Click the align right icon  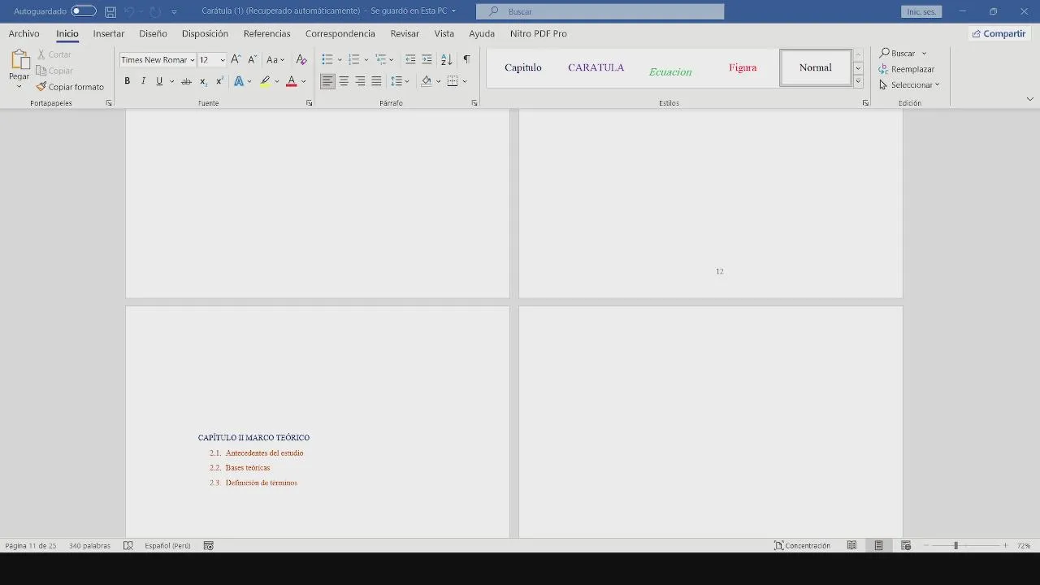click(360, 81)
